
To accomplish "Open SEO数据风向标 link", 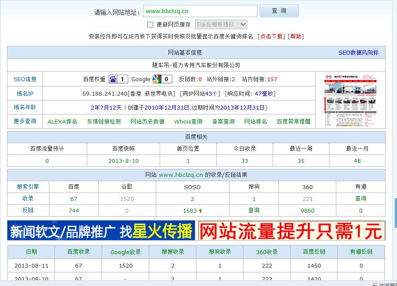I will click(x=359, y=53).
